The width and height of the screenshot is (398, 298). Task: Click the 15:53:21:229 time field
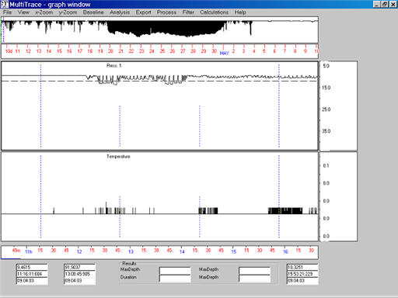click(302, 274)
